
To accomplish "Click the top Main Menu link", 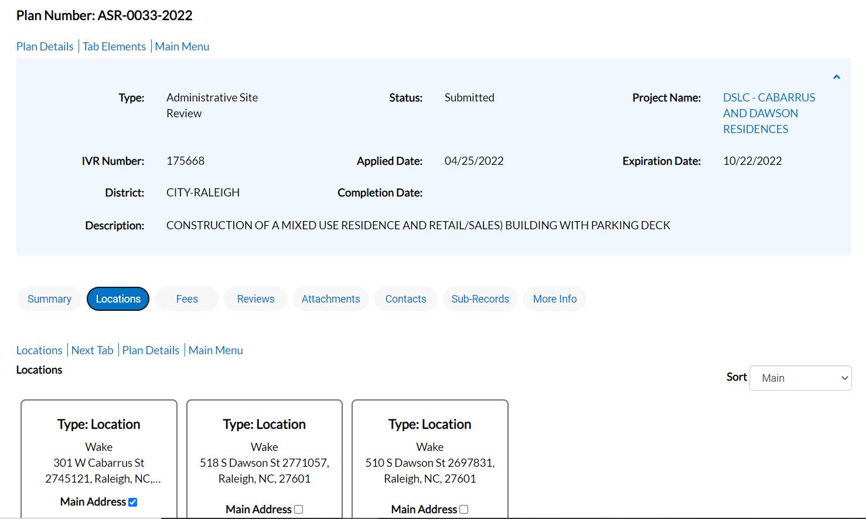I will coord(182,46).
